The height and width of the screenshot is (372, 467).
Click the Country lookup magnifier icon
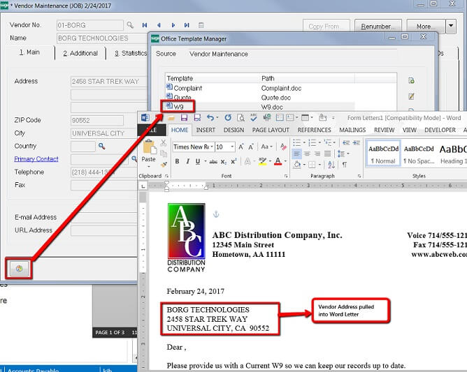coord(102,146)
